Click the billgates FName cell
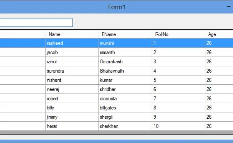 pyautogui.click(x=125, y=108)
